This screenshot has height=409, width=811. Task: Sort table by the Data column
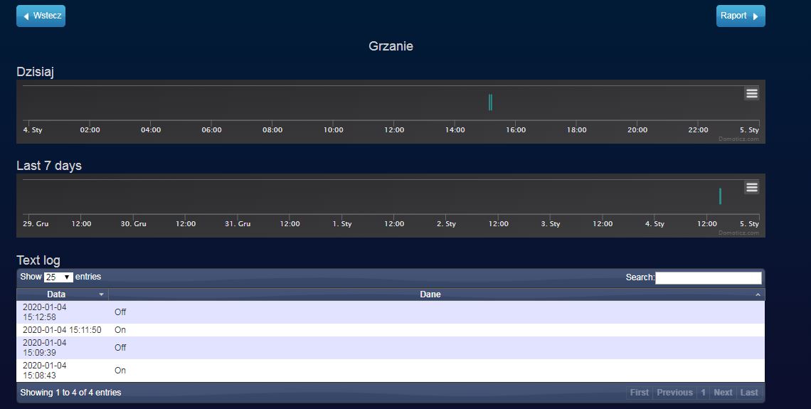click(63, 294)
